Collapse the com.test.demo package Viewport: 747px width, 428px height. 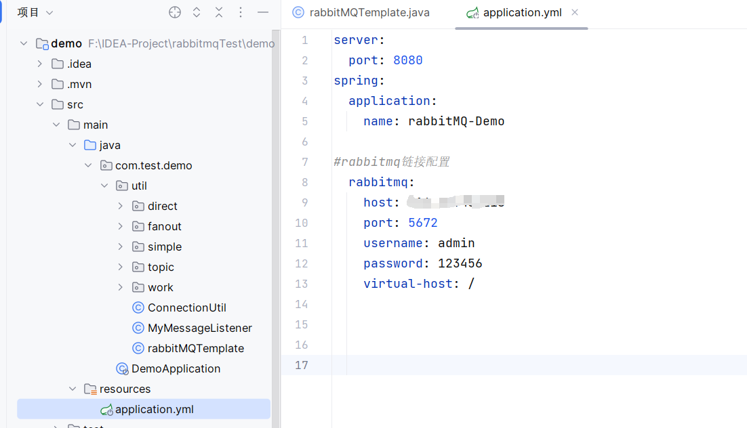coord(88,166)
